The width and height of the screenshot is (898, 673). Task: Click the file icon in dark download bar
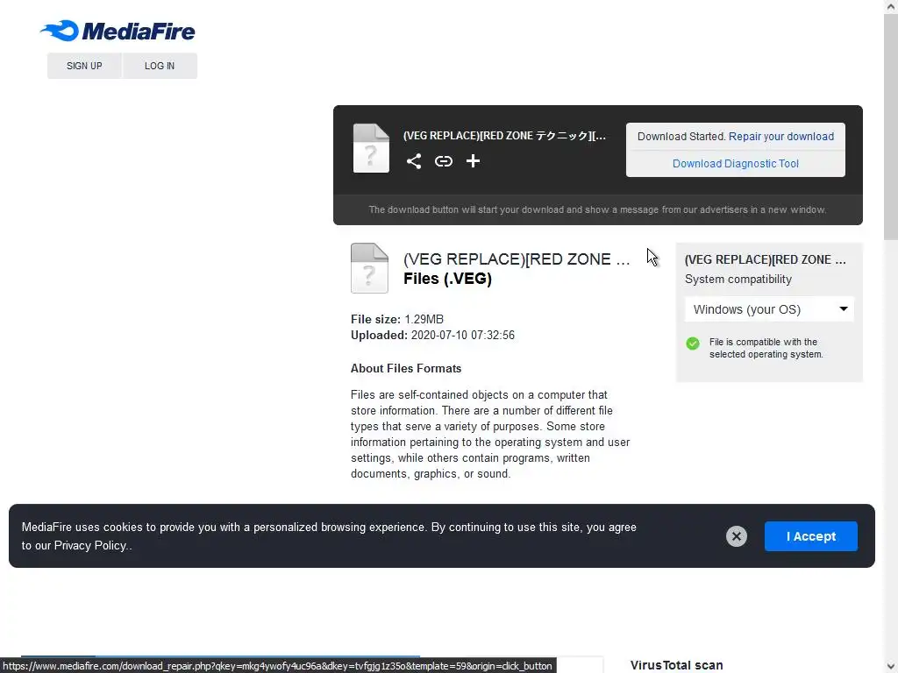[x=371, y=148]
